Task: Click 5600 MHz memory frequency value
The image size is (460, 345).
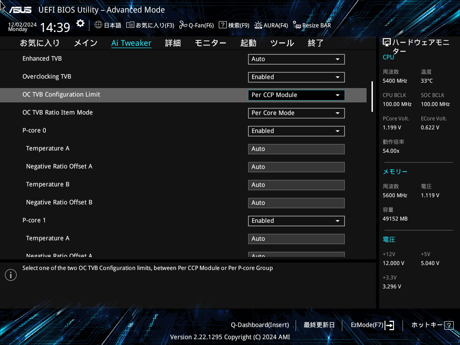Action: 395,195
